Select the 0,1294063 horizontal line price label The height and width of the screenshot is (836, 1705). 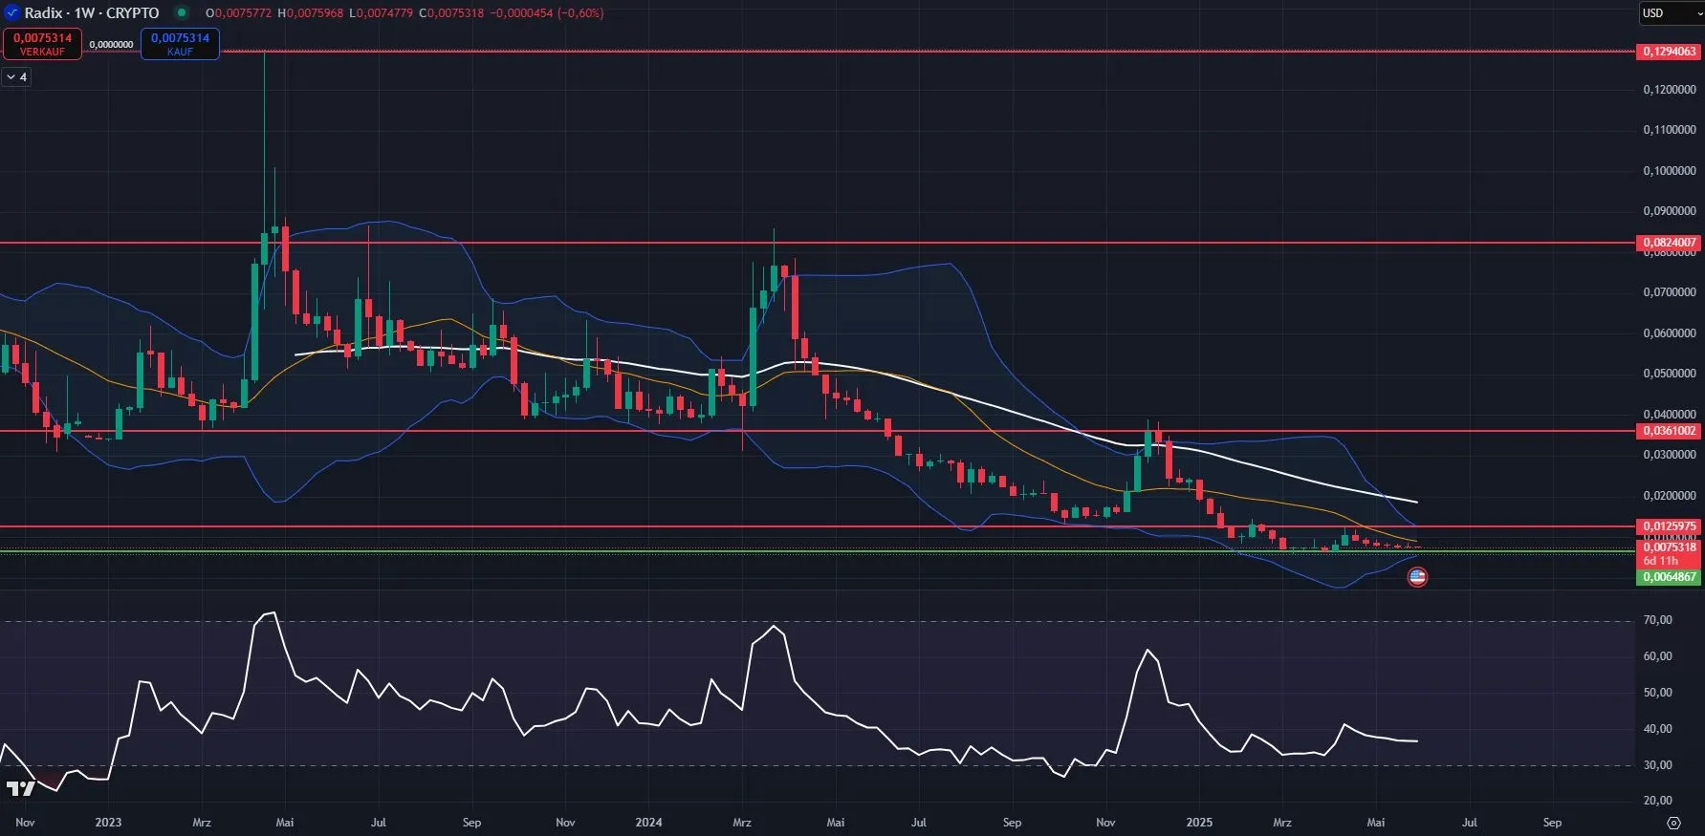point(1670,52)
